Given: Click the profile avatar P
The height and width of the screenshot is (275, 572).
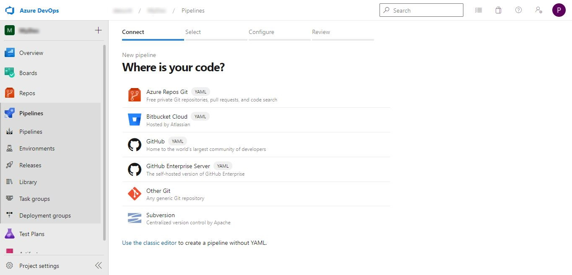Looking at the screenshot, I should pyautogui.click(x=559, y=10).
